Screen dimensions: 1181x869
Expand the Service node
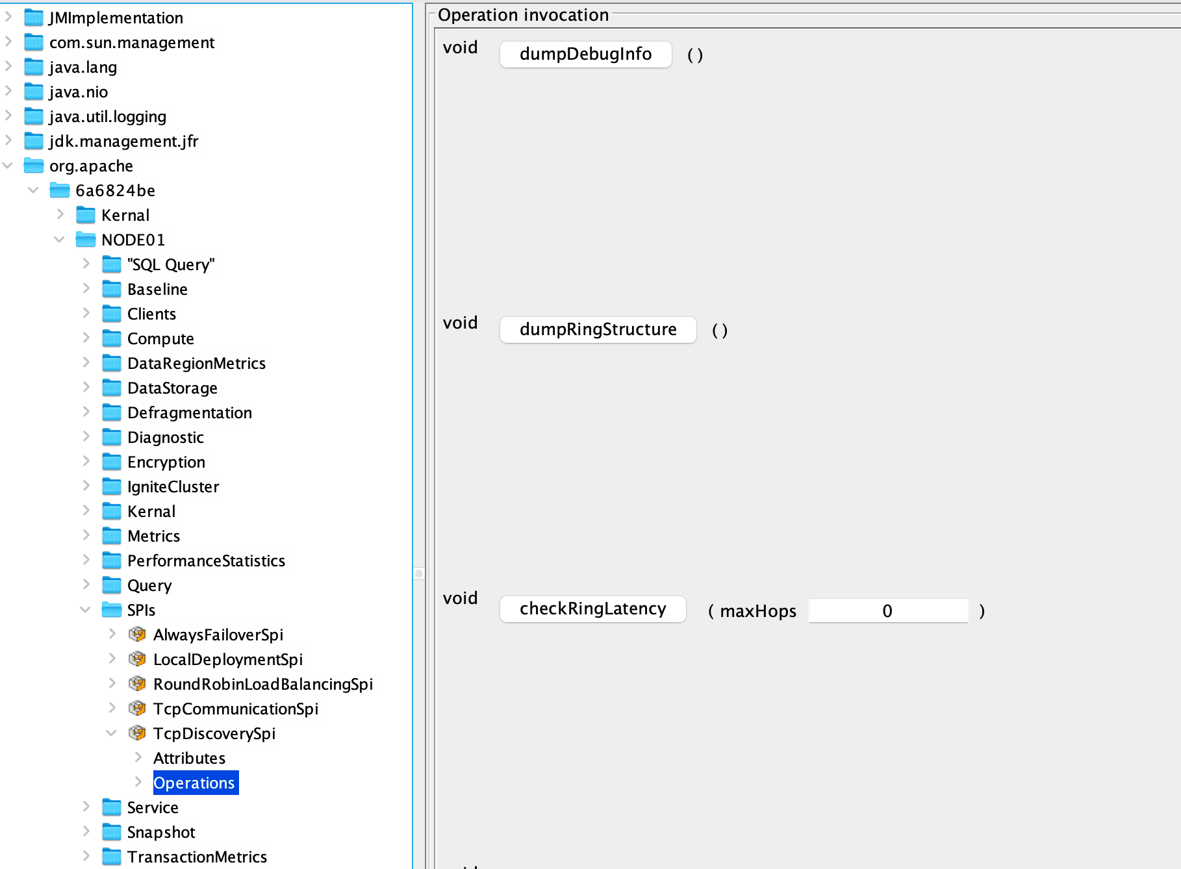coord(86,807)
